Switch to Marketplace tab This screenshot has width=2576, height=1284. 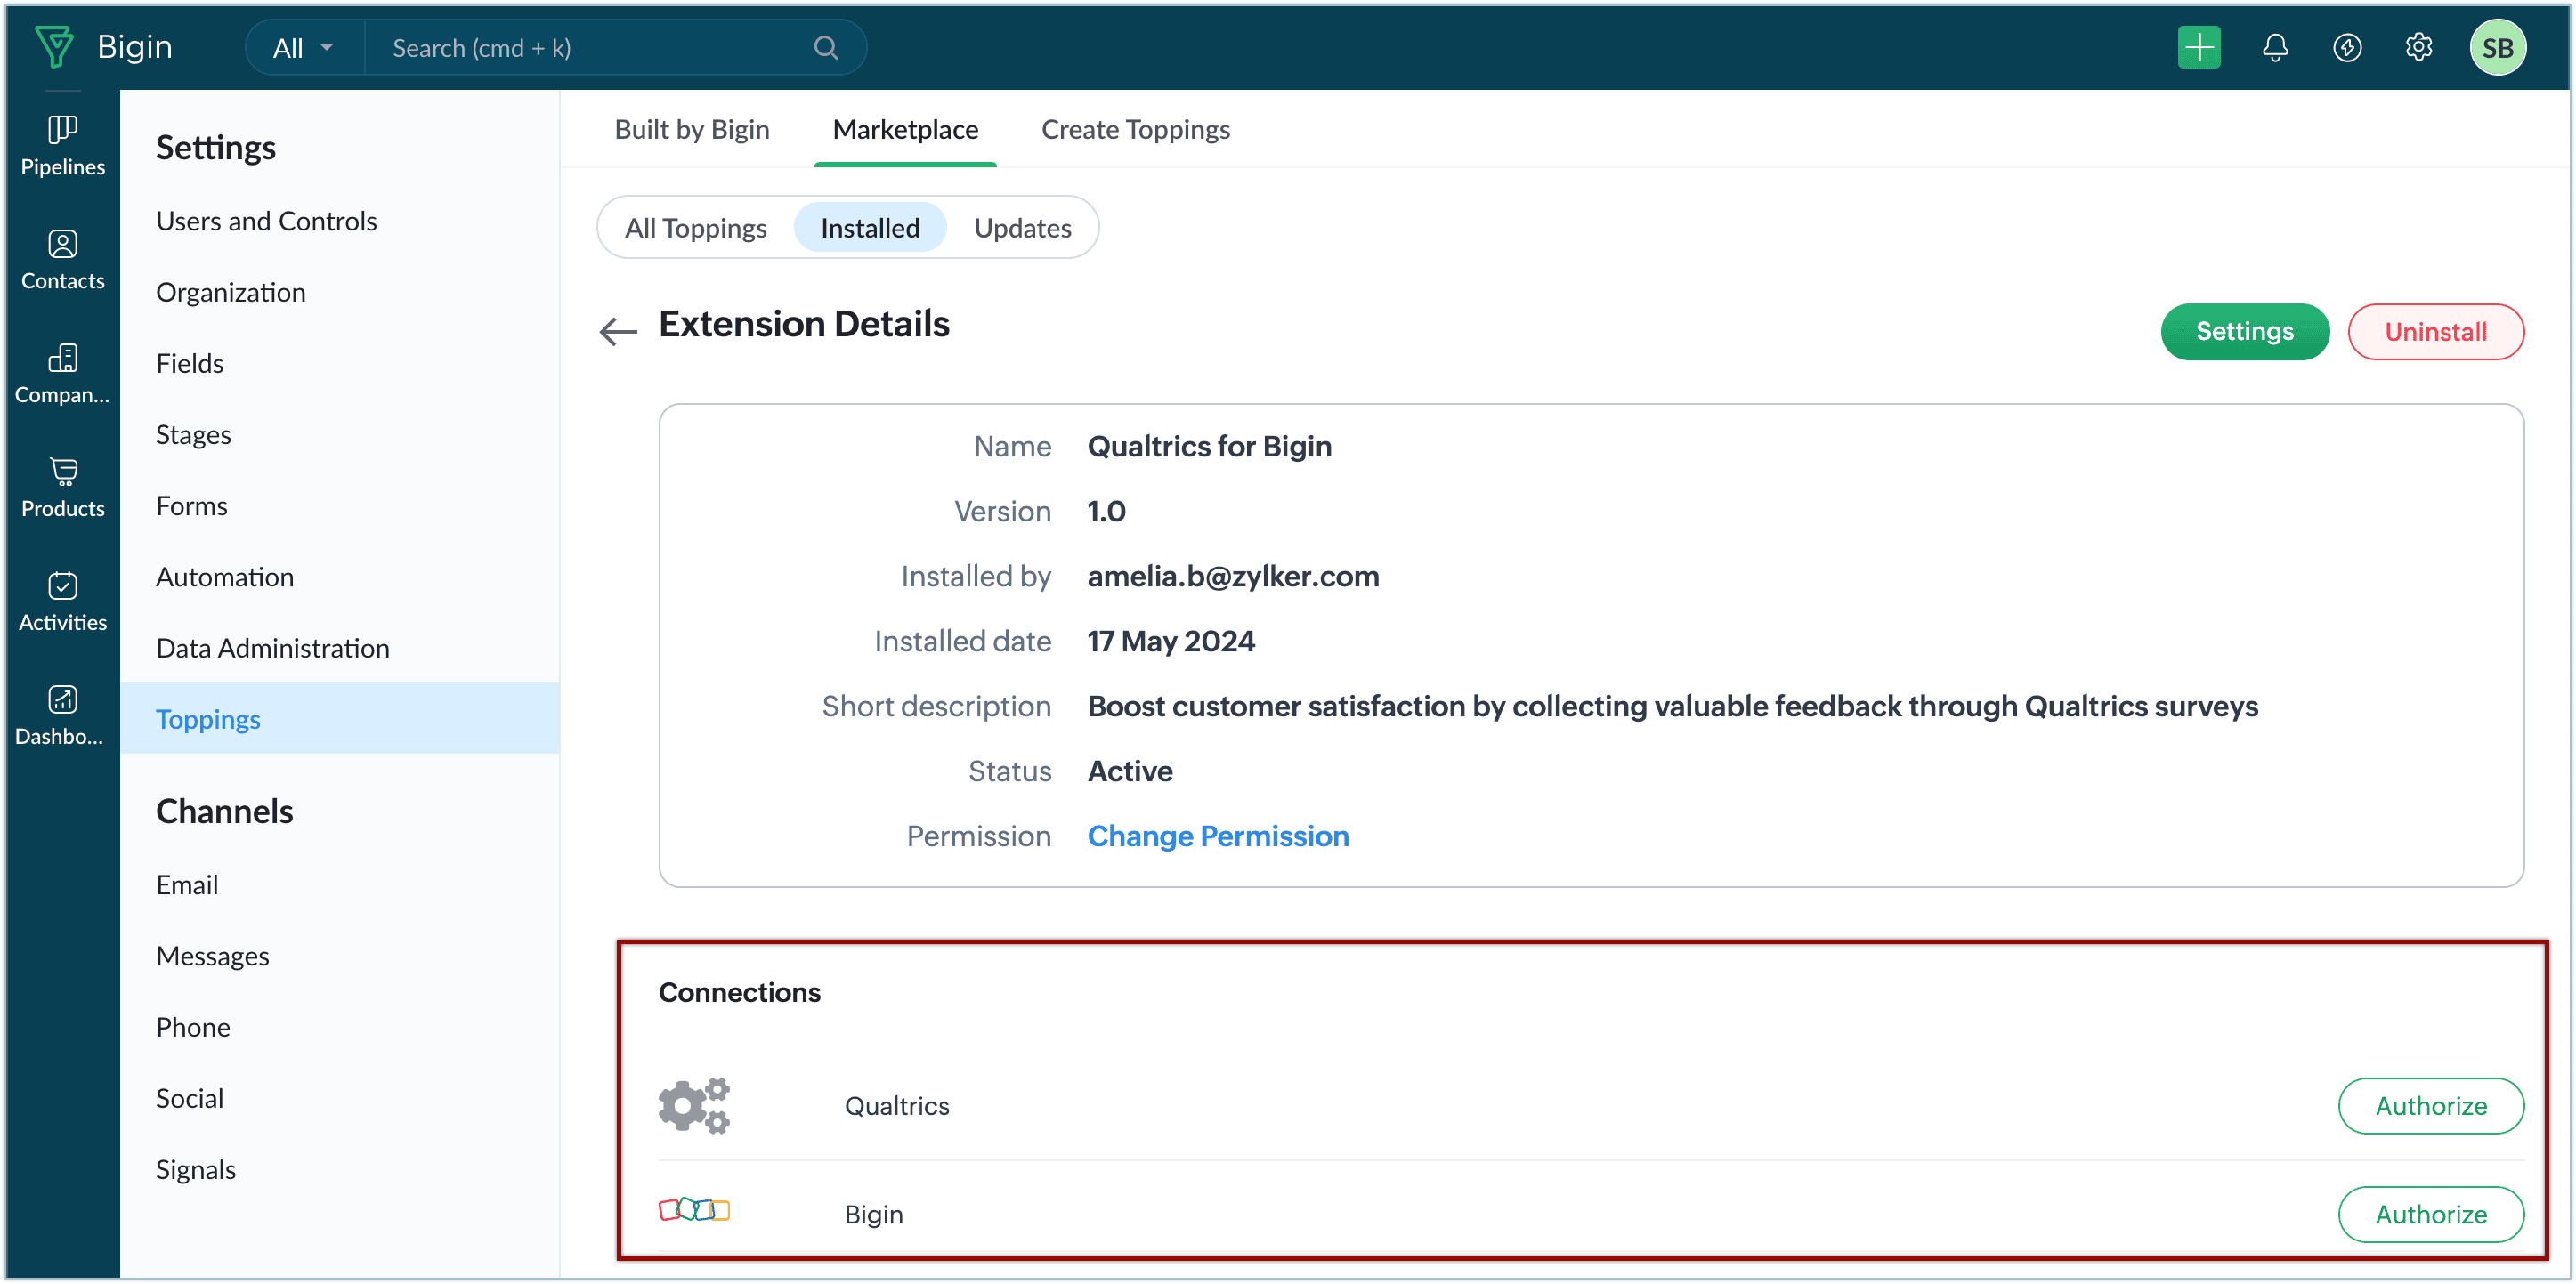[905, 129]
